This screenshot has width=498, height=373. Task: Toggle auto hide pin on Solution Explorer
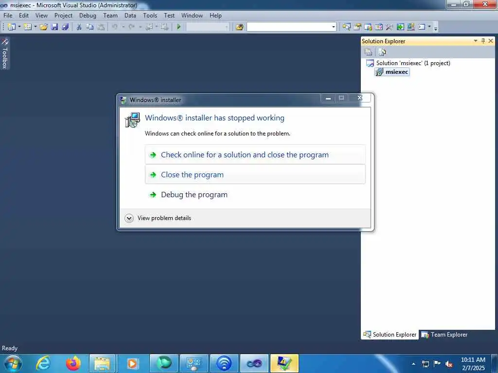point(483,41)
